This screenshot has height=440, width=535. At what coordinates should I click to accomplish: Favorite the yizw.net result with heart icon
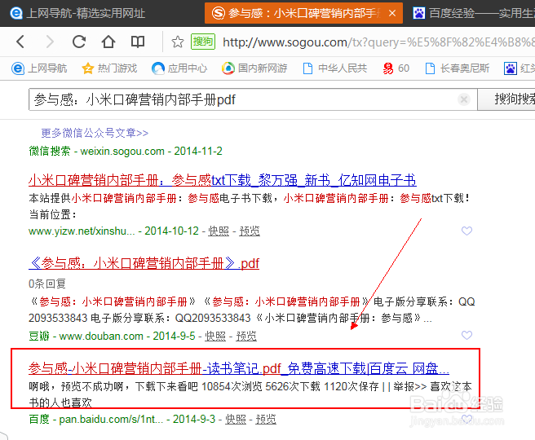[x=466, y=231]
